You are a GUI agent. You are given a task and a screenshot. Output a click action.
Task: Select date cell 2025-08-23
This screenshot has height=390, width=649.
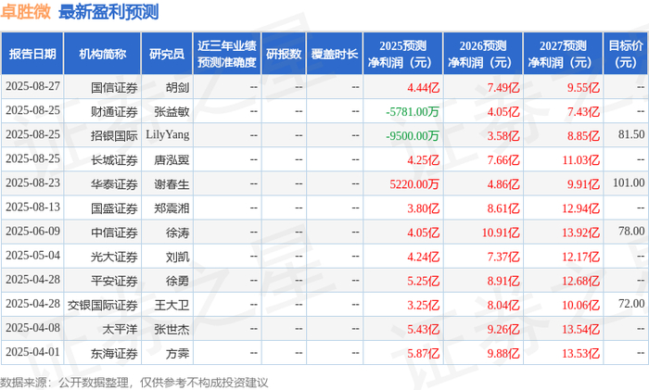coord(32,182)
